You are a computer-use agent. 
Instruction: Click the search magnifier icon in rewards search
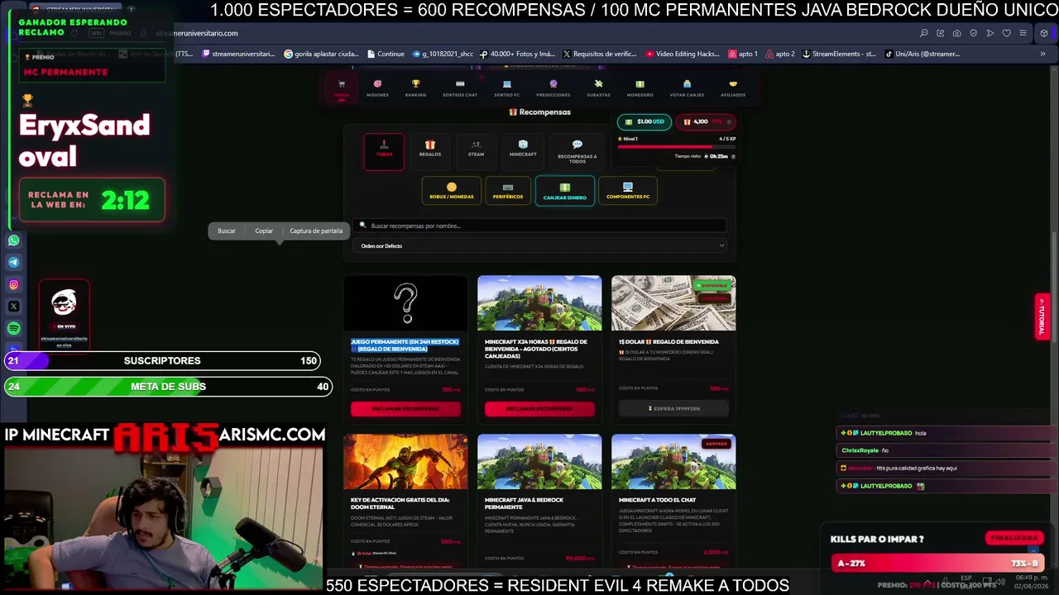(362, 226)
